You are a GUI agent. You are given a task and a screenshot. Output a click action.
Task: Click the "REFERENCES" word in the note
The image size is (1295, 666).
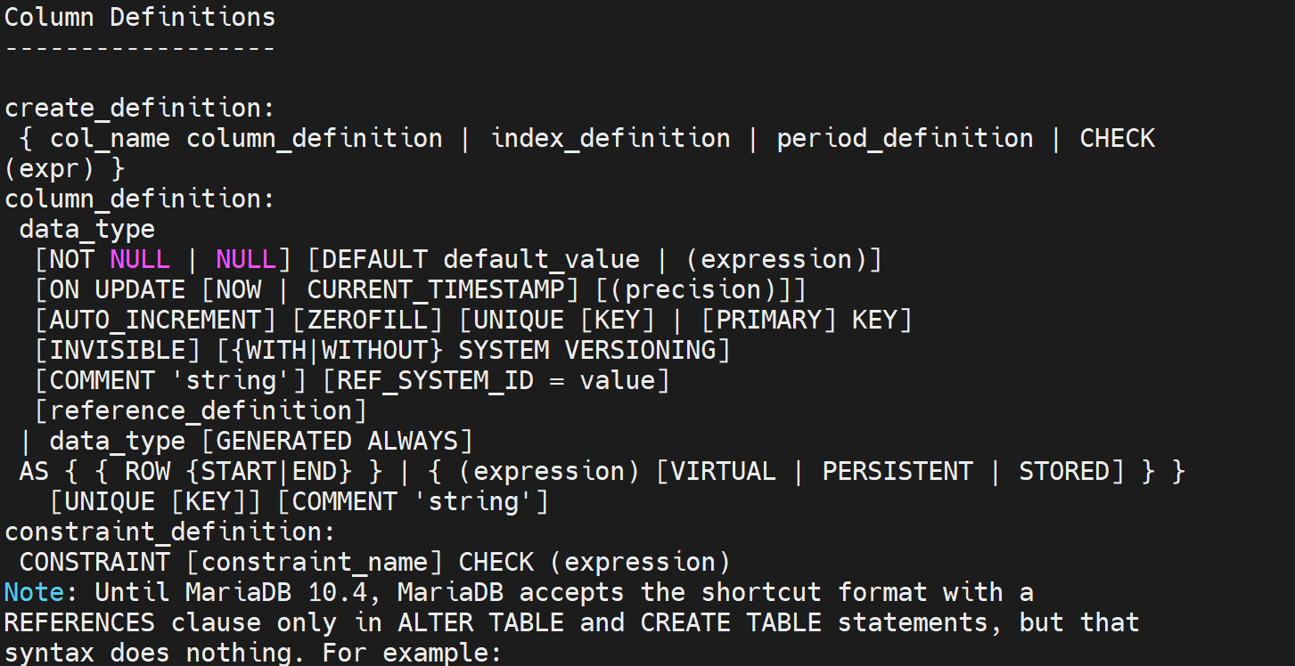pyautogui.click(x=79, y=622)
